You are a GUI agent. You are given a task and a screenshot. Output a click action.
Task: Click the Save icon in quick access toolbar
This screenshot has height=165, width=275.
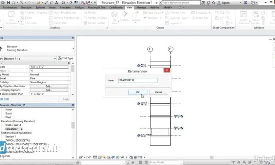(8, 2)
